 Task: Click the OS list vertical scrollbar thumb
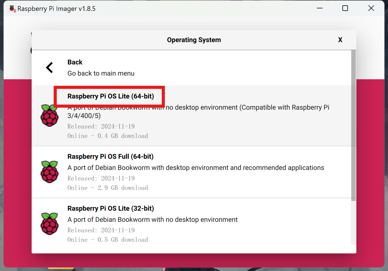(x=354, y=126)
